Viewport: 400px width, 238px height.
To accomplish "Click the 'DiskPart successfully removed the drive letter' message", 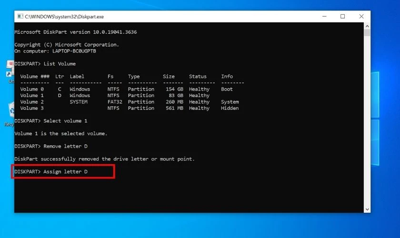I will point(105,159).
